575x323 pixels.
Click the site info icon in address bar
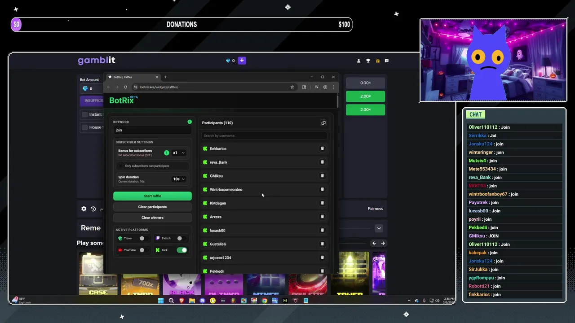pos(135,87)
